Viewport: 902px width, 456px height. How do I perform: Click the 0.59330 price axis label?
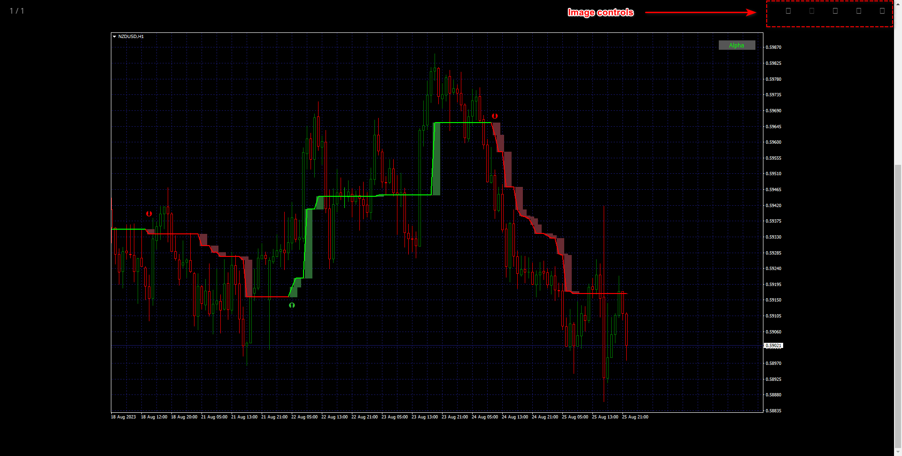[773, 237]
